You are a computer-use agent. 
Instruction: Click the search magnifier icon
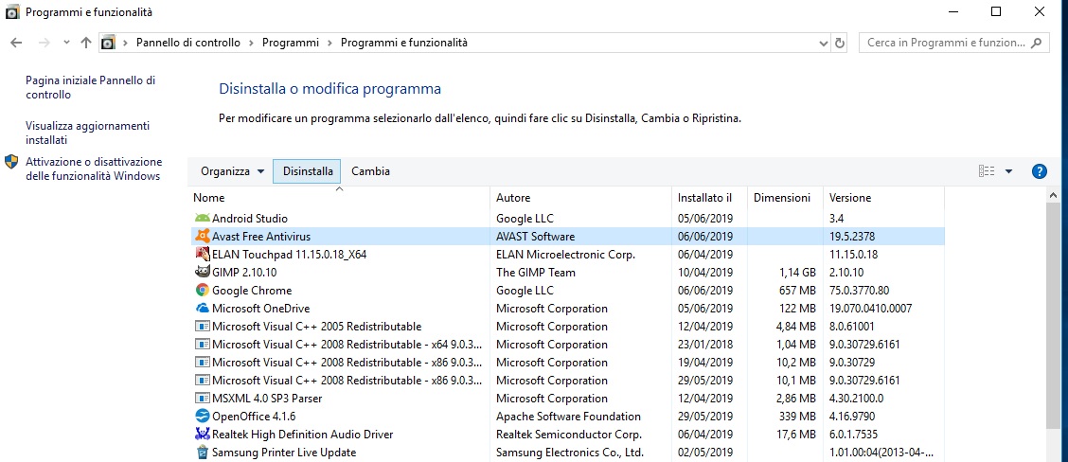pos(1035,43)
